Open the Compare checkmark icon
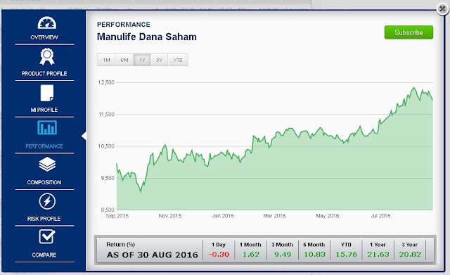 coord(47,237)
